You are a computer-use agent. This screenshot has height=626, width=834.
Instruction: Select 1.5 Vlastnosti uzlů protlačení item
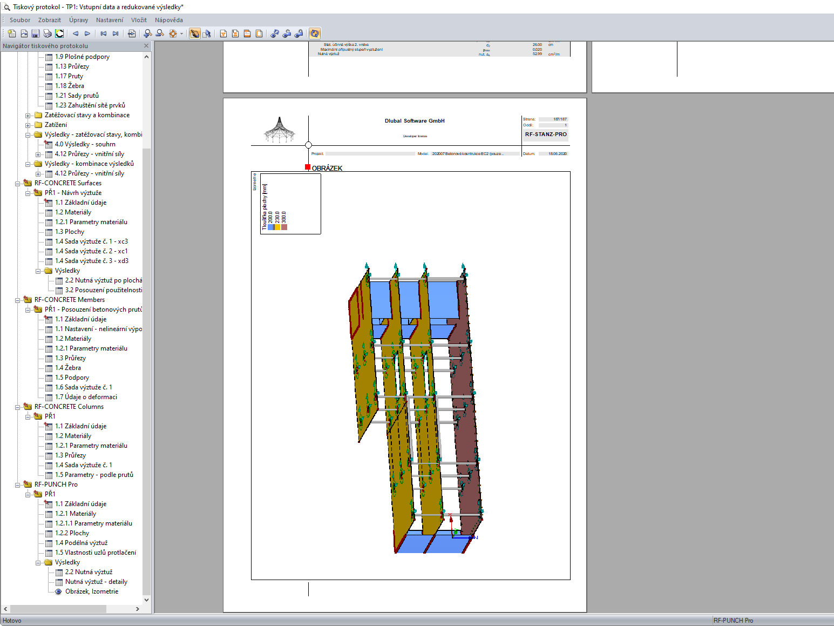tap(96, 553)
